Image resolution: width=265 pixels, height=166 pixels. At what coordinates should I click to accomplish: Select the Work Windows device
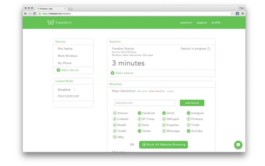tap(67, 56)
